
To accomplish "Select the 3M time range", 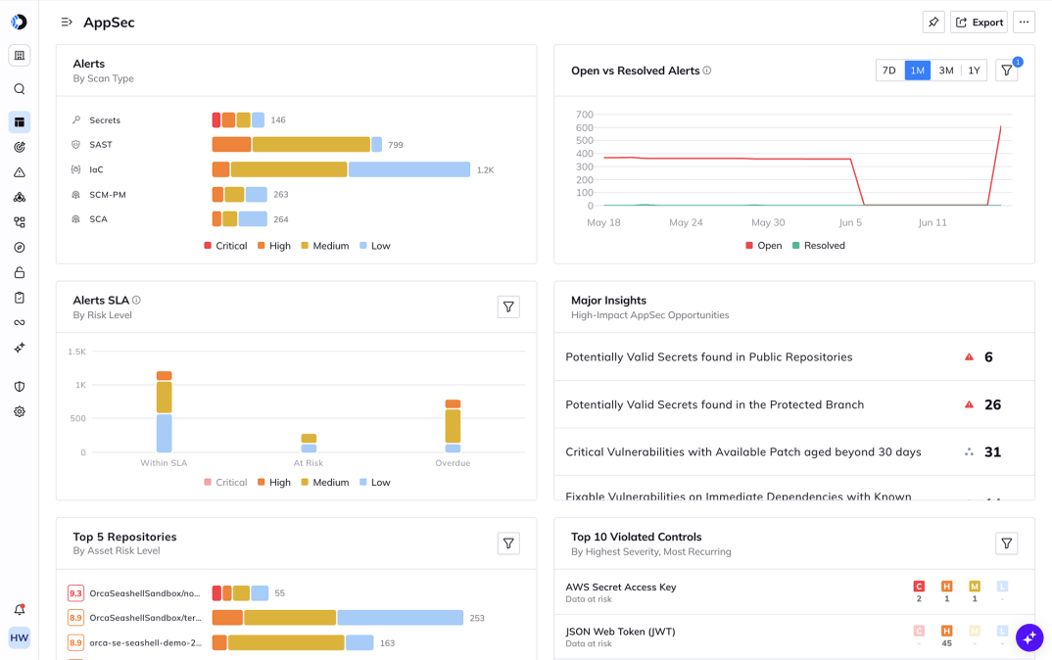I will [x=946, y=71].
